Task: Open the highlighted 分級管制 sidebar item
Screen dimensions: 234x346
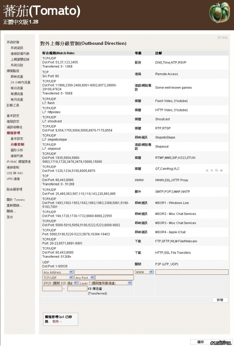Action: click(x=17, y=144)
